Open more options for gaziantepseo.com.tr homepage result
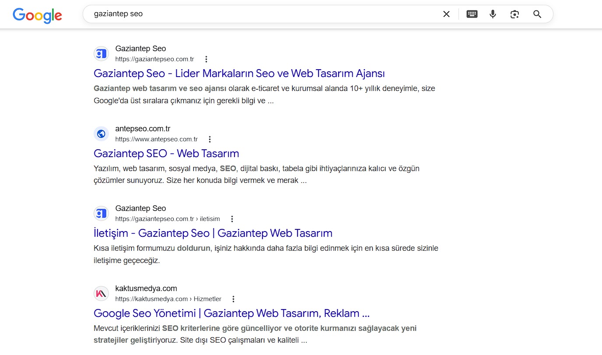Image resolution: width=602 pixels, height=355 pixels. coord(206,59)
